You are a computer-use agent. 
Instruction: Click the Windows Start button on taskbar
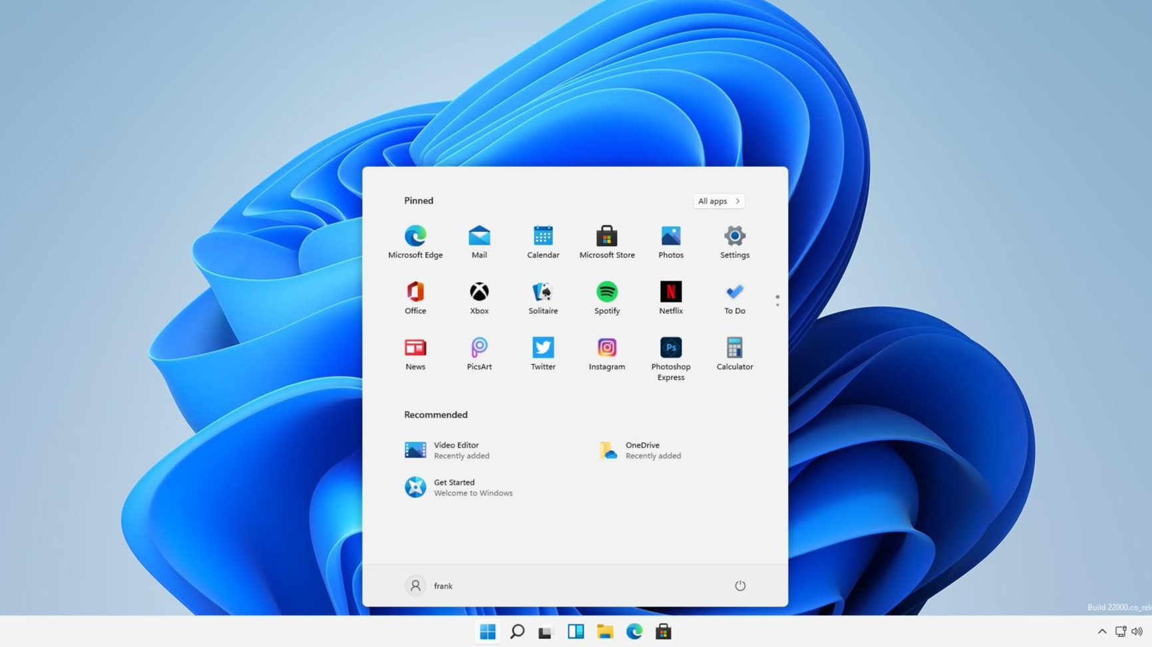pyautogui.click(x=488, y=632)
